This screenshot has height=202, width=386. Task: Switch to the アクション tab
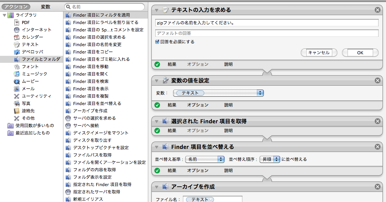tap(16, 7)
